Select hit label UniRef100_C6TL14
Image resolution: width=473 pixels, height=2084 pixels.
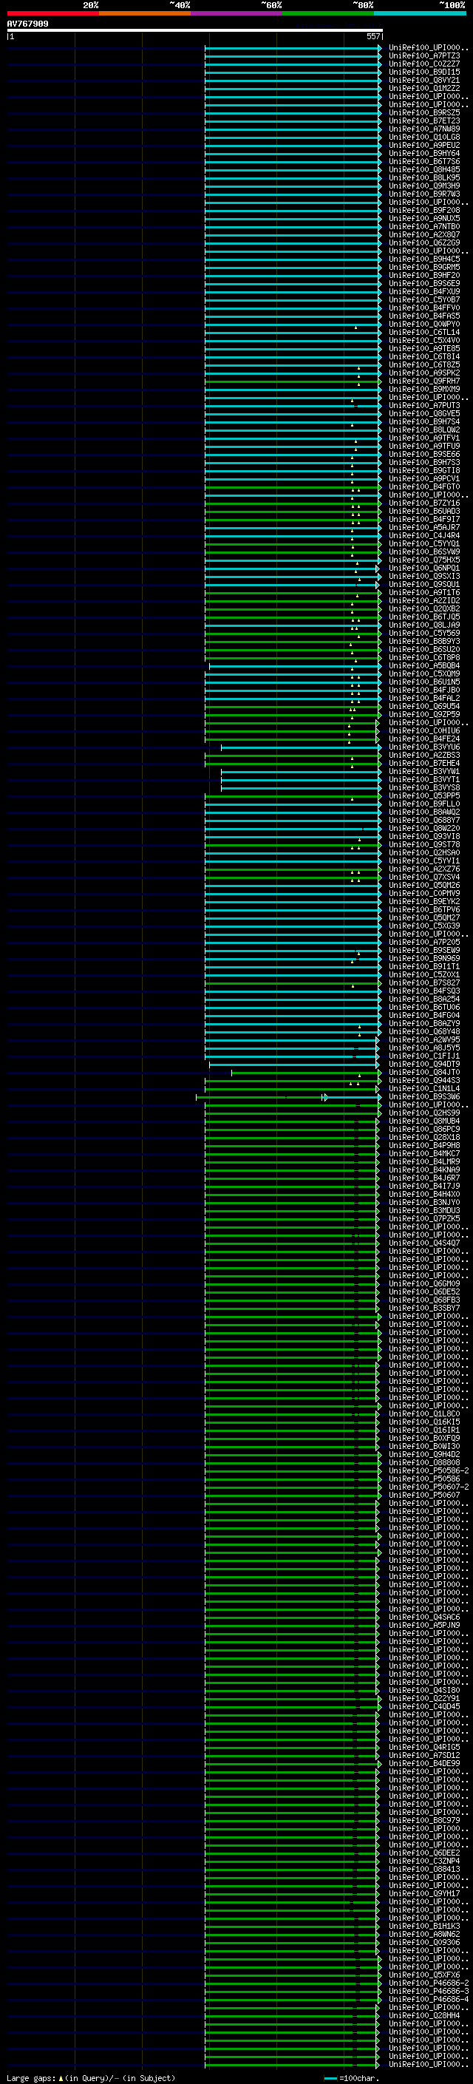(423, 332)
